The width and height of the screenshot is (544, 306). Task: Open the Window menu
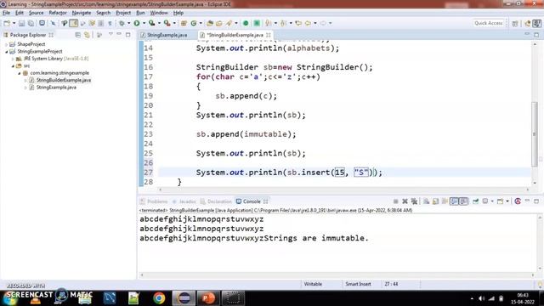pos(159,13)
